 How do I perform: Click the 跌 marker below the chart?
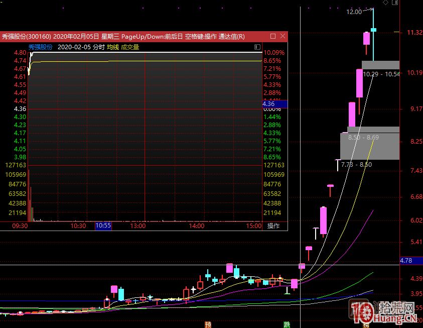coord(287,324)
